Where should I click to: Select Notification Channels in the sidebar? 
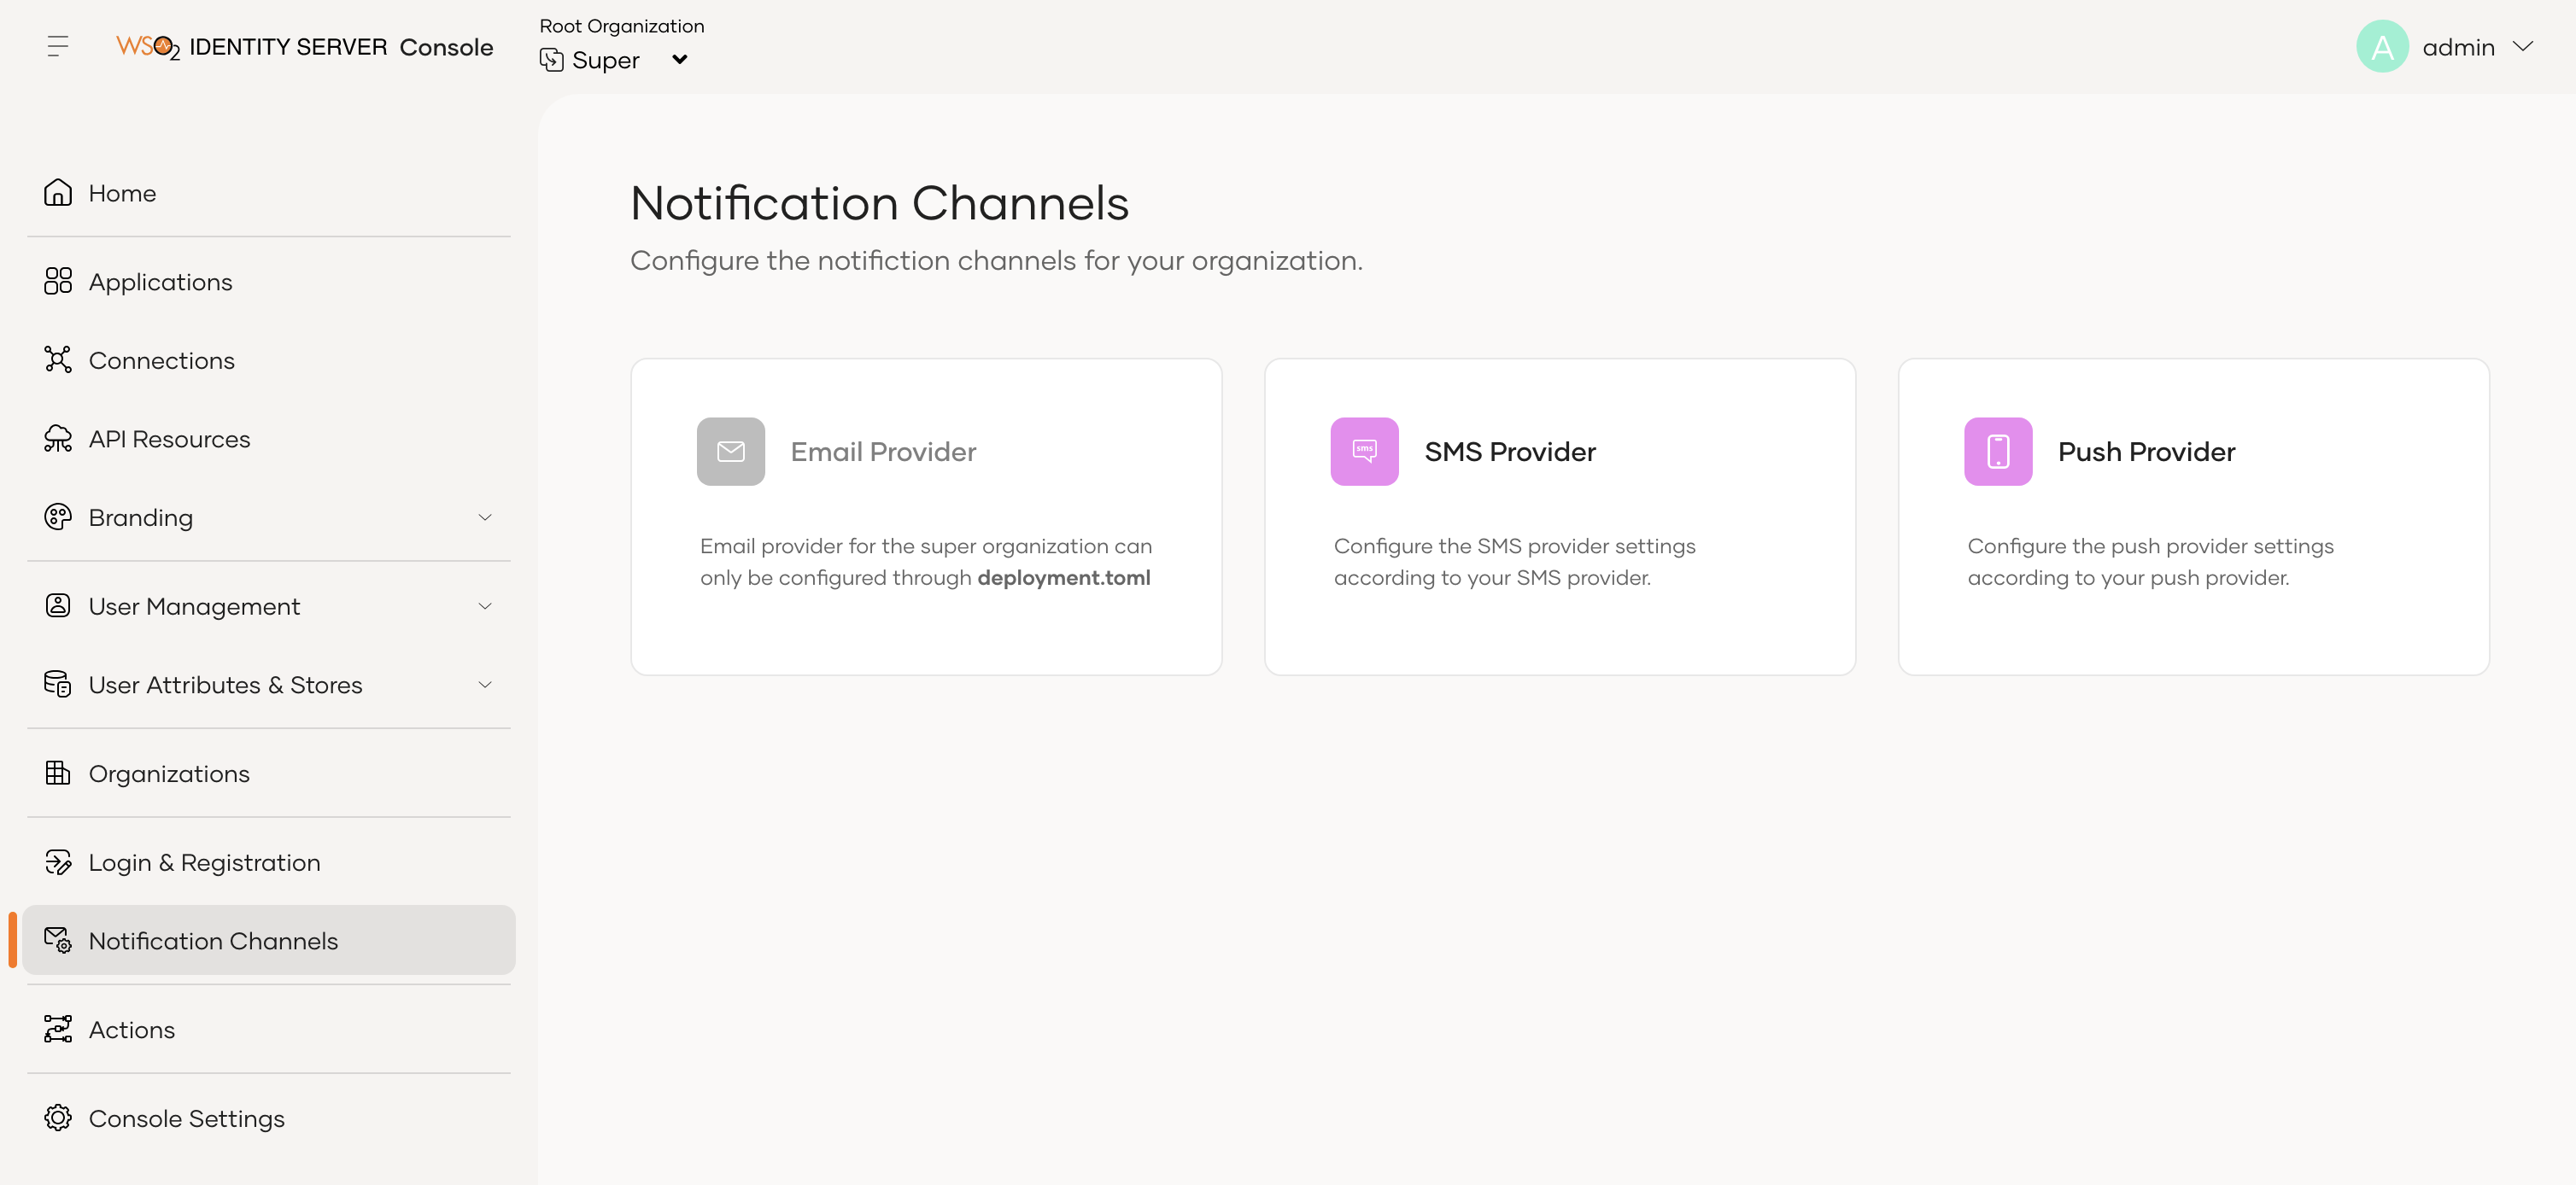pyautogui.click(x=213, y=940)
